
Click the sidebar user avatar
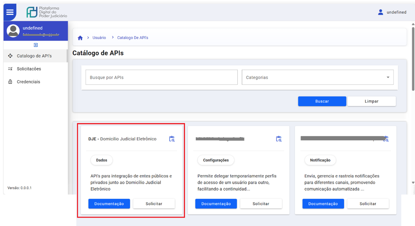13,31
